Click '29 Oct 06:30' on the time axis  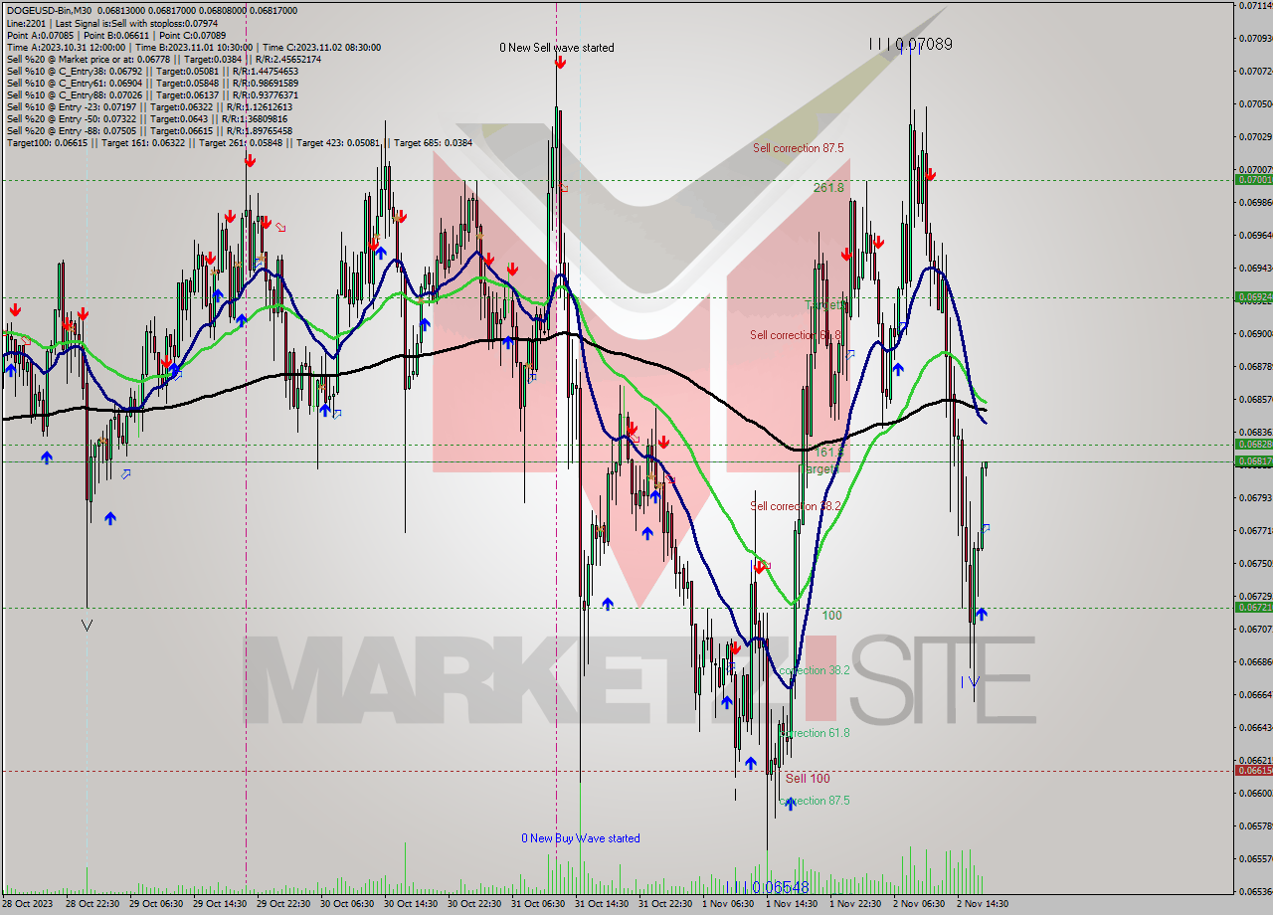point(156,903)
